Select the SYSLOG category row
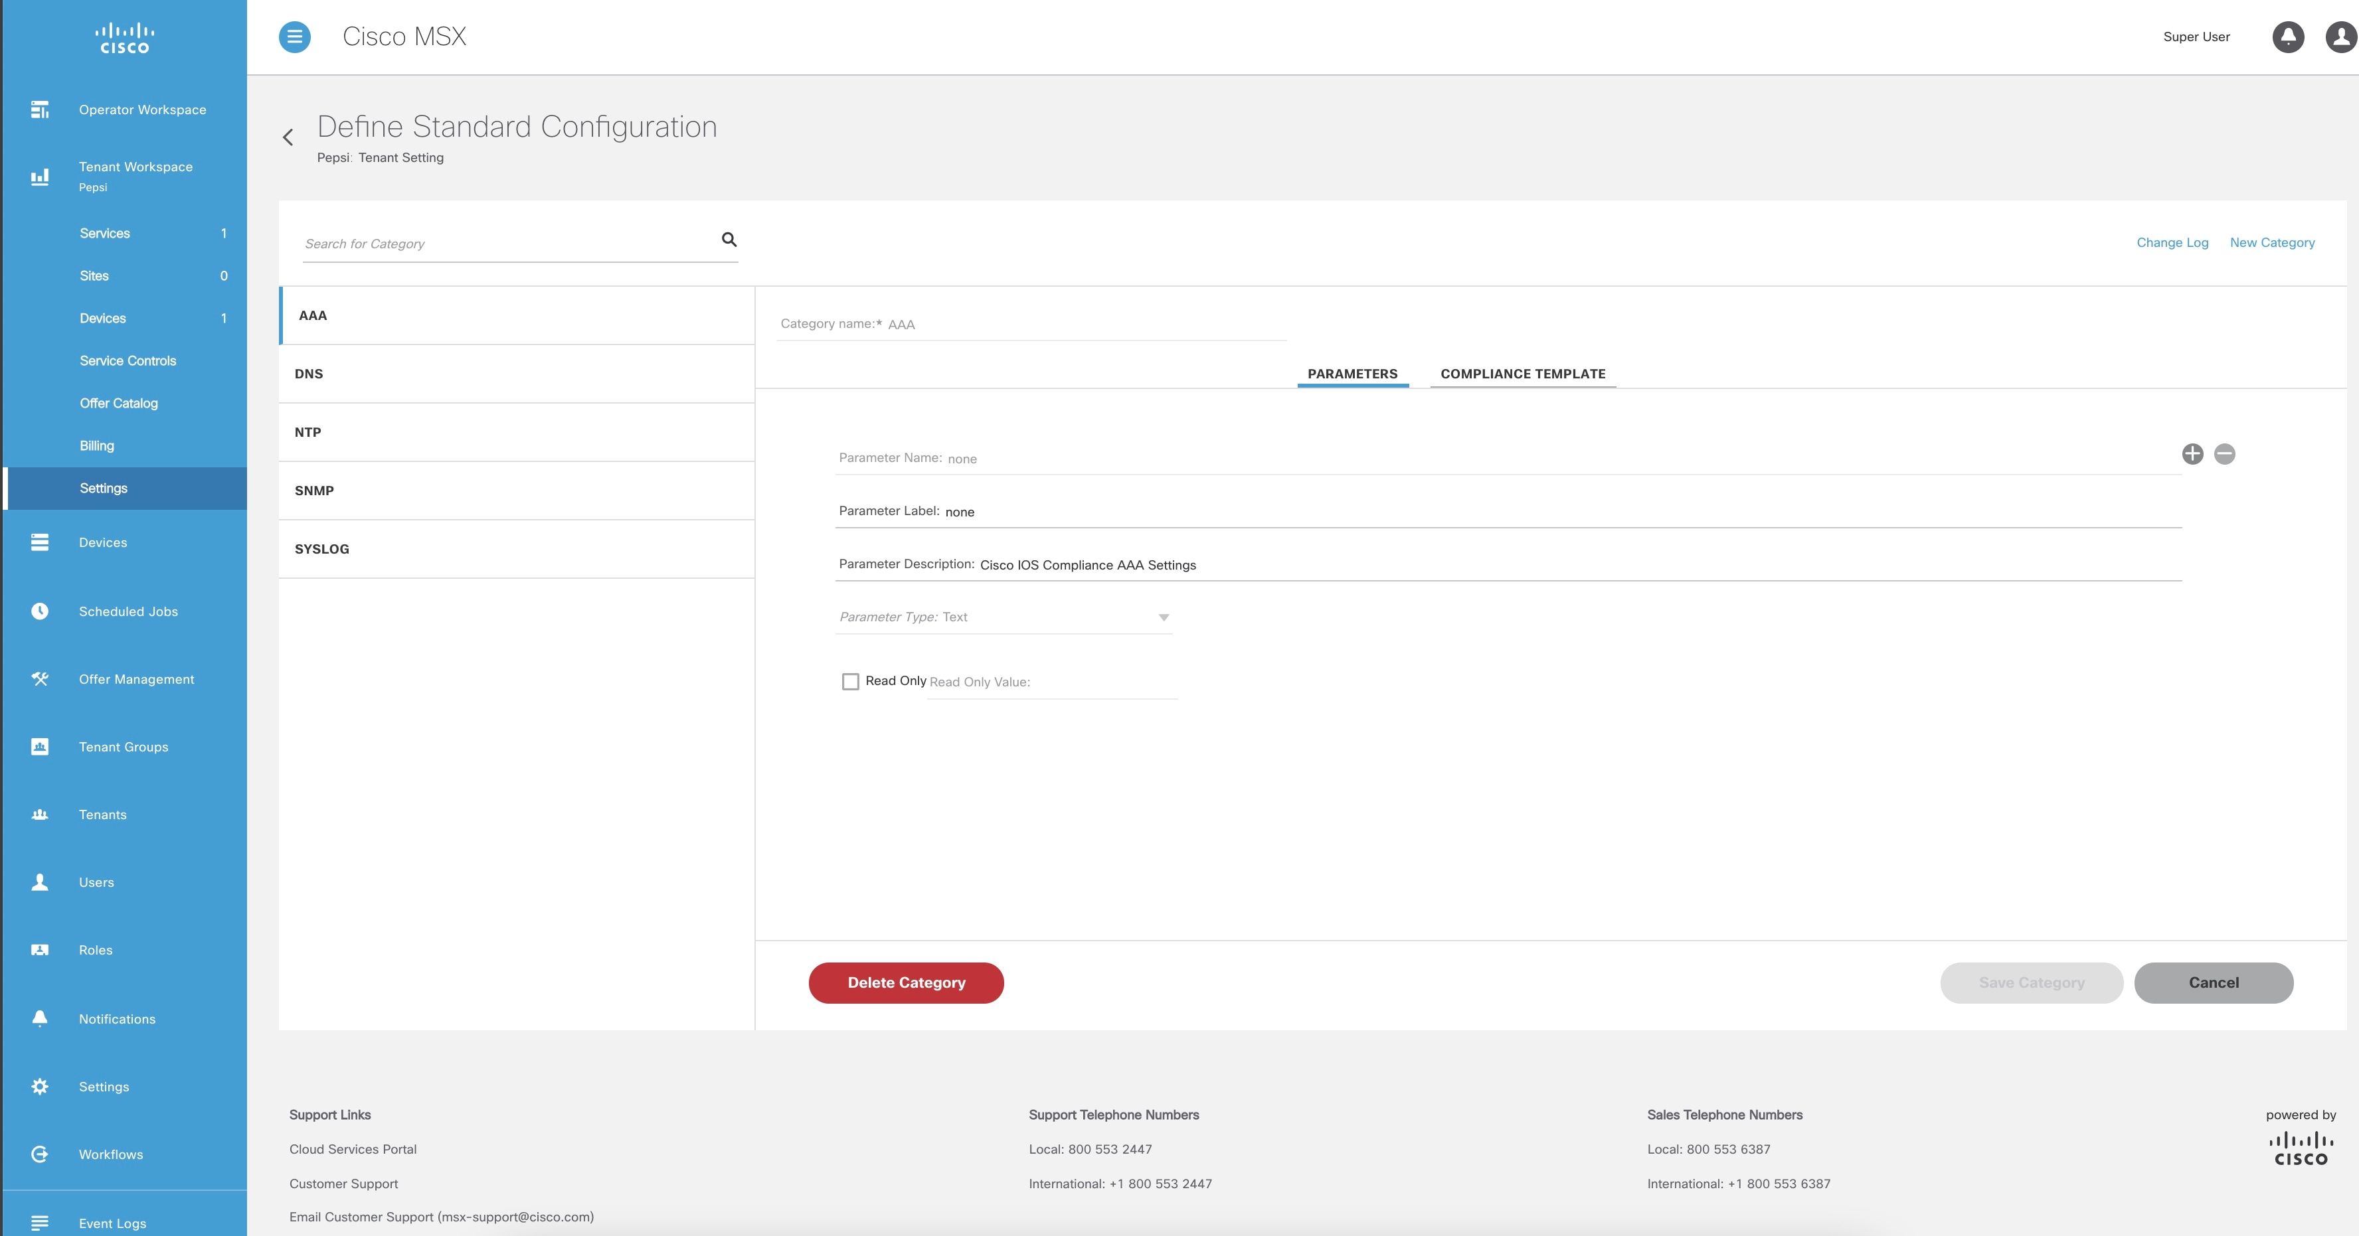 point(517,550)
